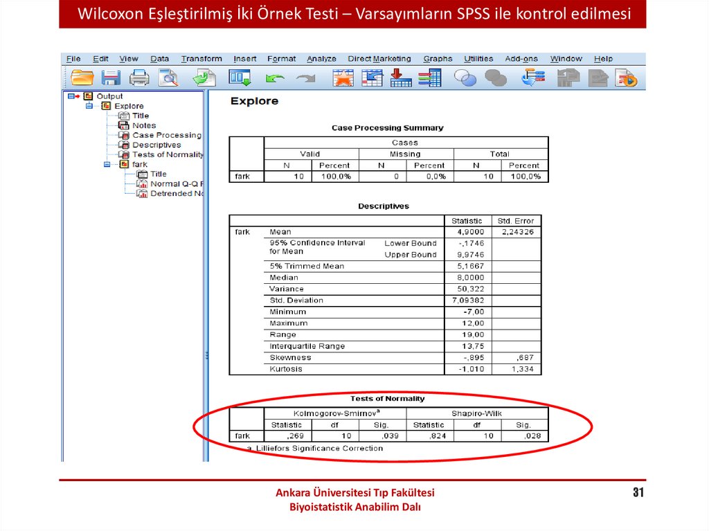Click the Go to Data star icon
The height and width of the screenshot is (531, 709).
click(343, 78)
